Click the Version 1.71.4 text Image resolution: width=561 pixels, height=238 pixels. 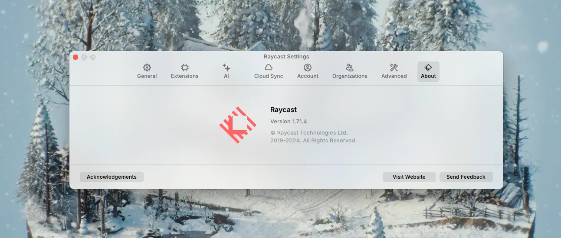coord(289,122)
